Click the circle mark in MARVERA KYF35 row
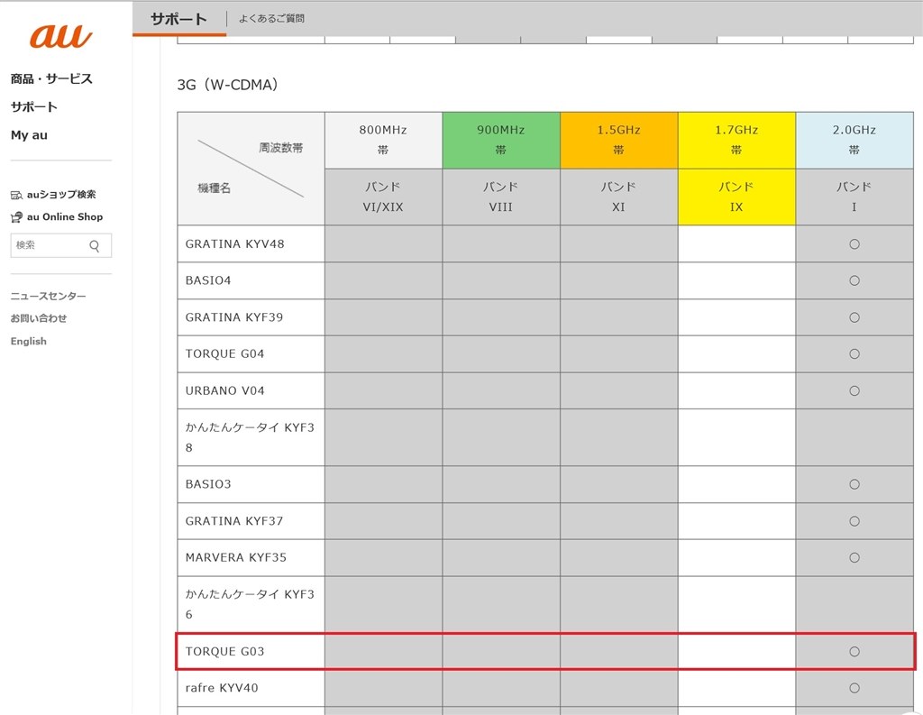Viewport: 923px width, 715px height. tap(854, 558)
